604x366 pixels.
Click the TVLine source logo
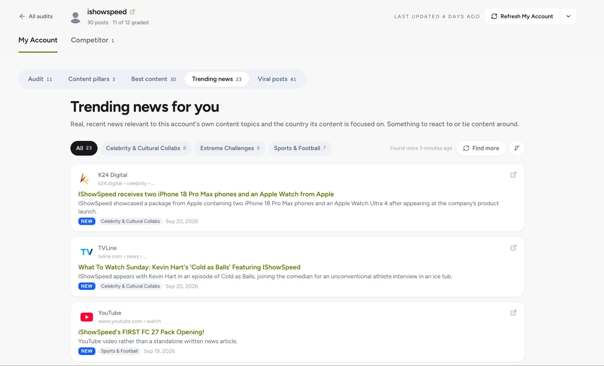(x=86, y=252)
